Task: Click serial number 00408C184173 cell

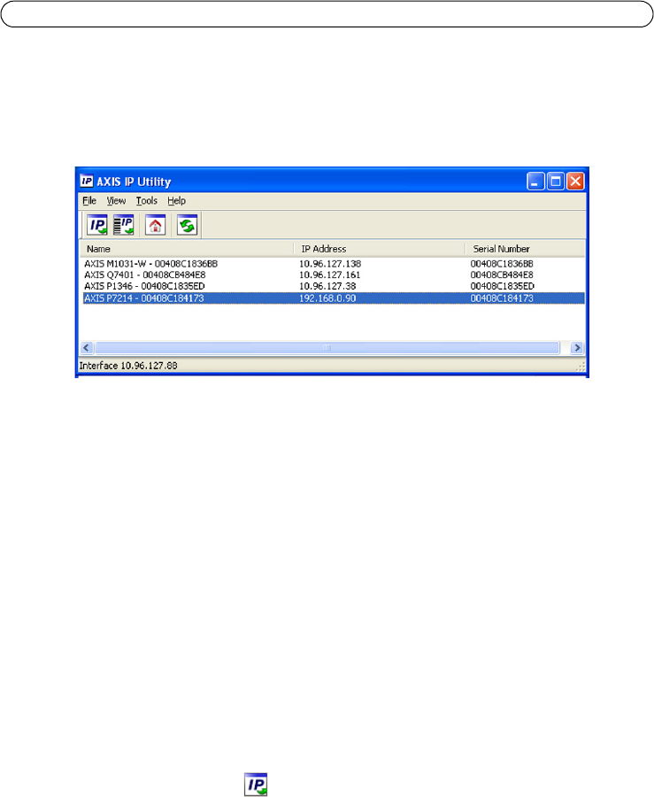Action: click(x=502, y=298)
